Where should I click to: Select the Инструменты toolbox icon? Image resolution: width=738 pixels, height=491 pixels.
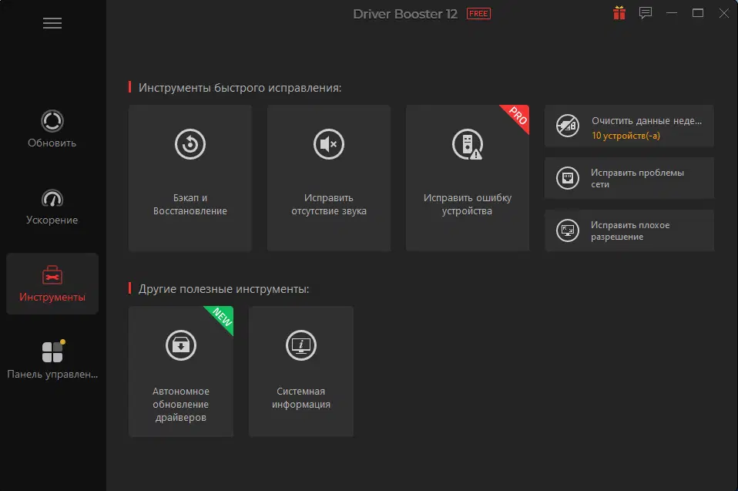52,275
